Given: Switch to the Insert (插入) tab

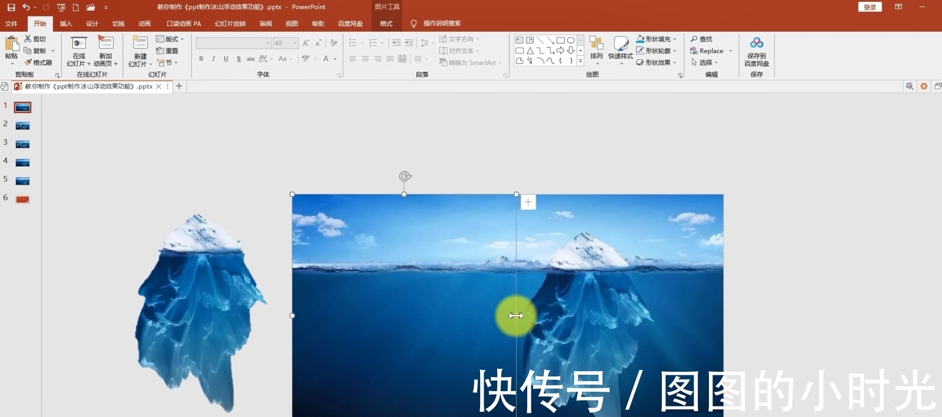Looking at the screenshot, I should click(66, 23).
